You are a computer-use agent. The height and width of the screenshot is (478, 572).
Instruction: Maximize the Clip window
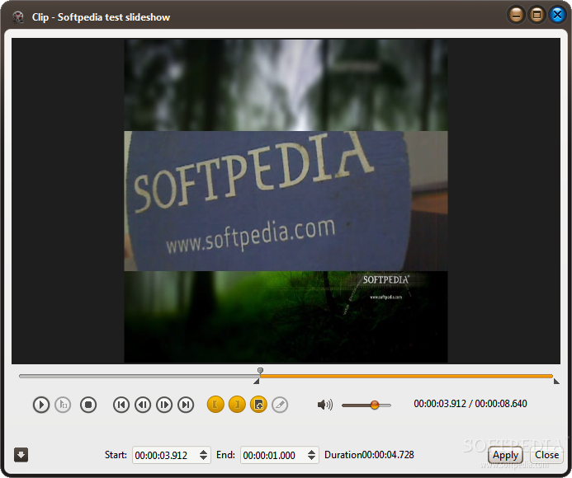point(537,15)
